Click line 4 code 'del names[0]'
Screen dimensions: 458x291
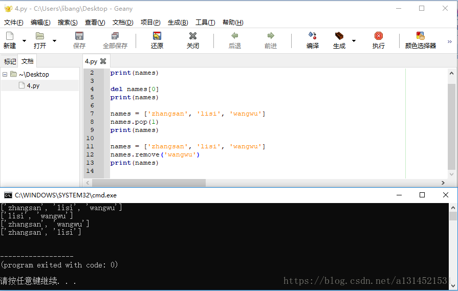click(135, 89)
